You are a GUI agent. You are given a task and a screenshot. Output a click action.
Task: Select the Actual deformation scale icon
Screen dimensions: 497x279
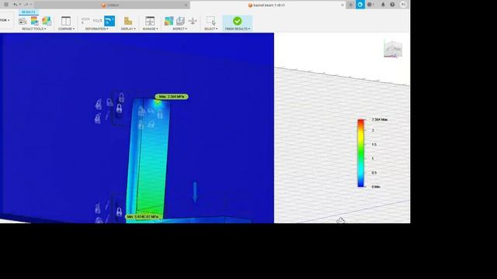point(97,21)
